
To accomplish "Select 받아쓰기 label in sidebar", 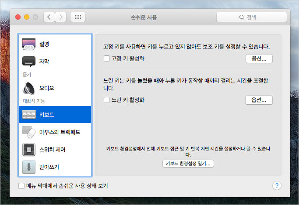I will tap(49, 167).
